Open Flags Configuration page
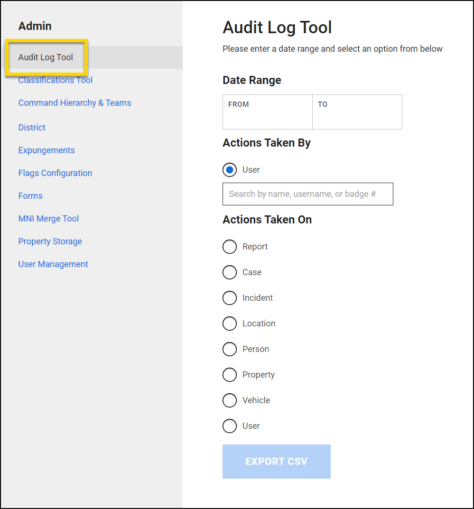474x509 pixels. (x=55, y=173)
